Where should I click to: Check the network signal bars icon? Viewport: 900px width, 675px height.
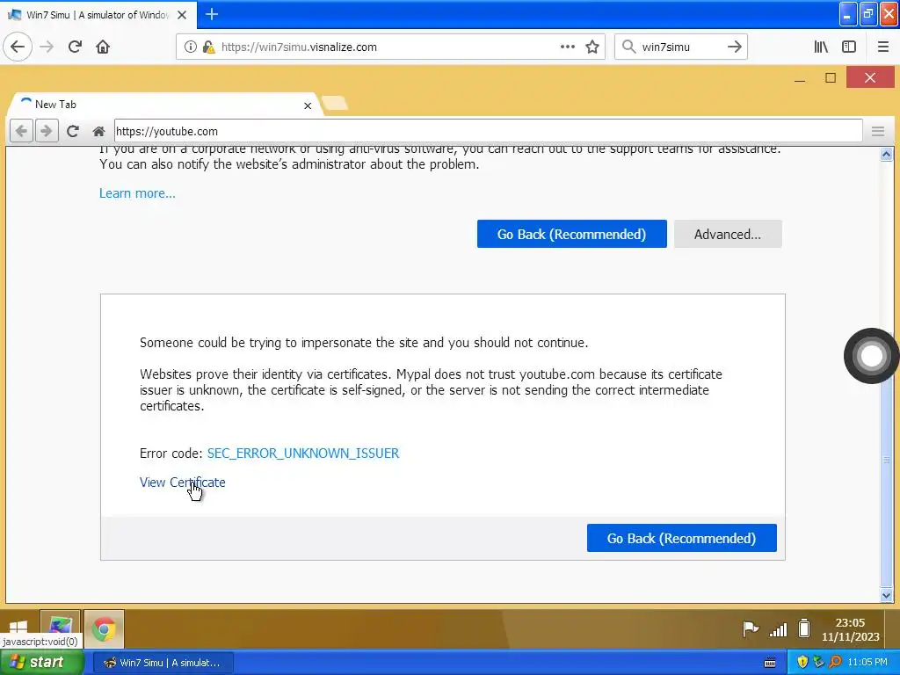pyautogui.click(x=779, y=630)
